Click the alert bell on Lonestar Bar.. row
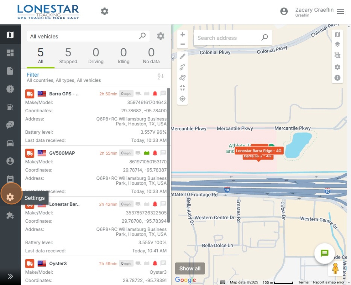Image resolution: width=351 pixels, height=285 pixels. (x=155, y=204)
